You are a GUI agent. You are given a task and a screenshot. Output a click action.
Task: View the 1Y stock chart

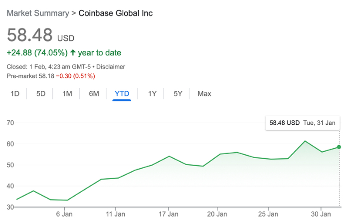152,93
